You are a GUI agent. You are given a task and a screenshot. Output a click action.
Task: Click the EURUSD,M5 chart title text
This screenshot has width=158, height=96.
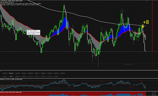12,1
